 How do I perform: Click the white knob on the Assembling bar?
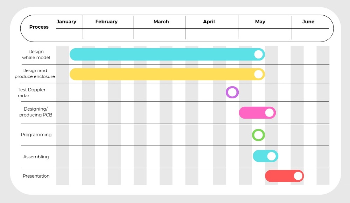tap(272, 156)
